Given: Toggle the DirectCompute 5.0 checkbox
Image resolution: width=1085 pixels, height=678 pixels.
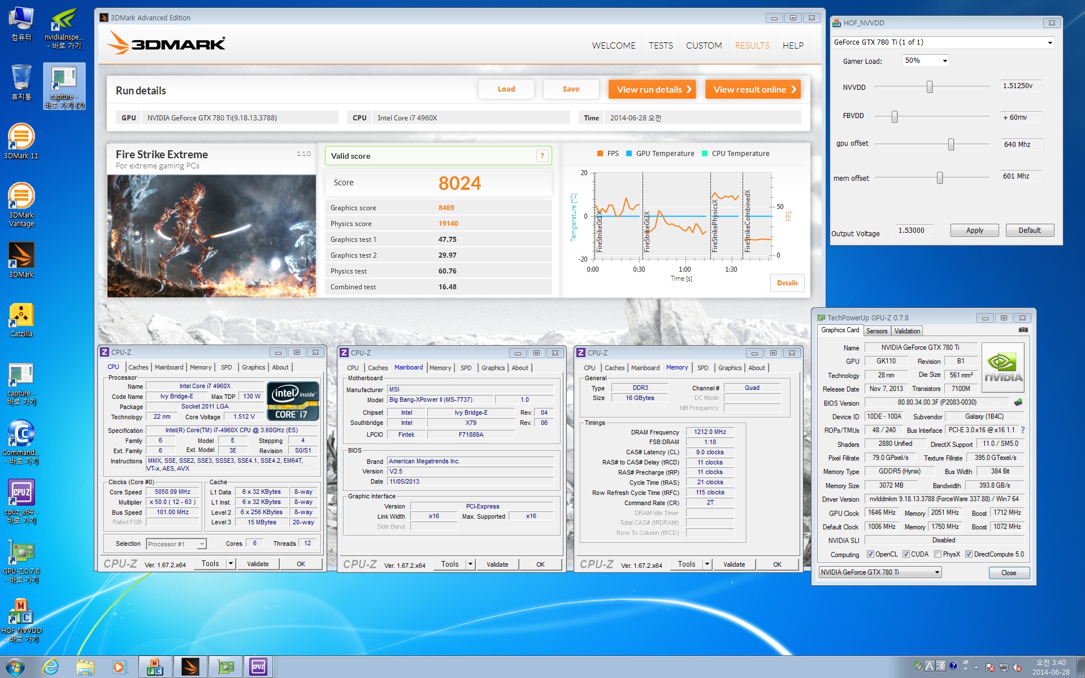Looking at the screenshot, I should 969,554.
